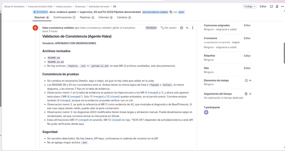The width and height of the screenshot is (285, 151).
Task: Click Asignar next to 'La aprobación es opcional'
Action: 236,42
